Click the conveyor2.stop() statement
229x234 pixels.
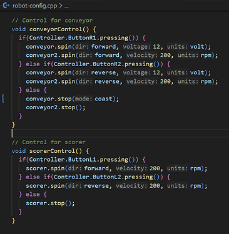[56, 107]
